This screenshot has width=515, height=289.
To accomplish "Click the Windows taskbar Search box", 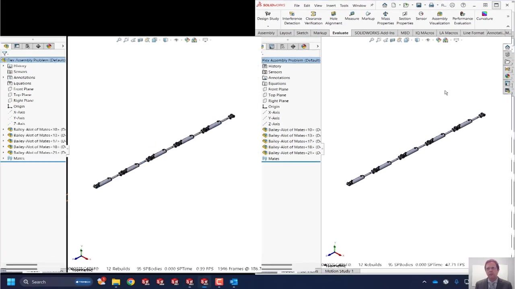I will [x=39, y=282].
